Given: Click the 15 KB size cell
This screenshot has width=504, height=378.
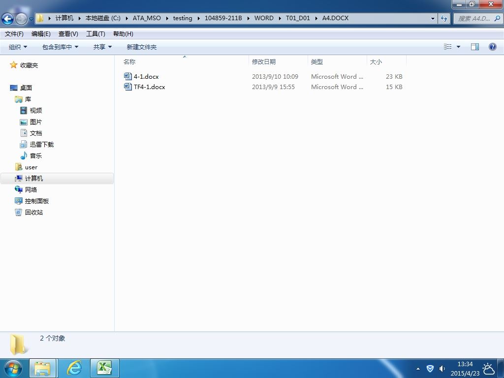Looking at the screenshot, I should (394, 87).
